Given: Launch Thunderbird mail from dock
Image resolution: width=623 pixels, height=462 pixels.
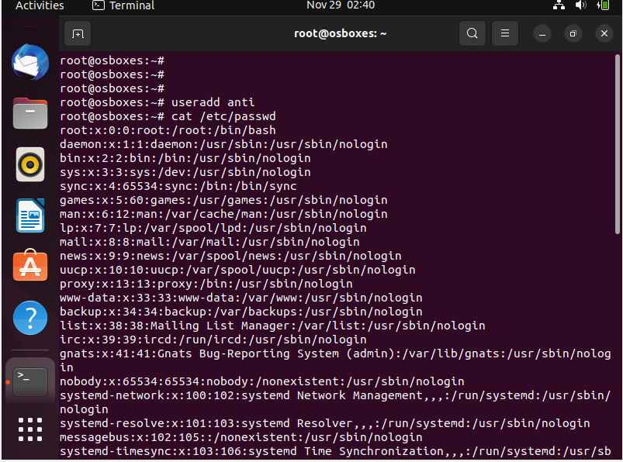Looking at the screenshot, I should coord(30,62).
